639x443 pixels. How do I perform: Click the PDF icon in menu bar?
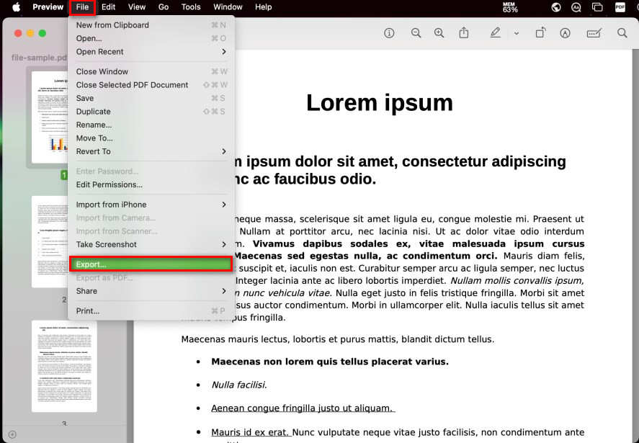(x=620, y=7)
